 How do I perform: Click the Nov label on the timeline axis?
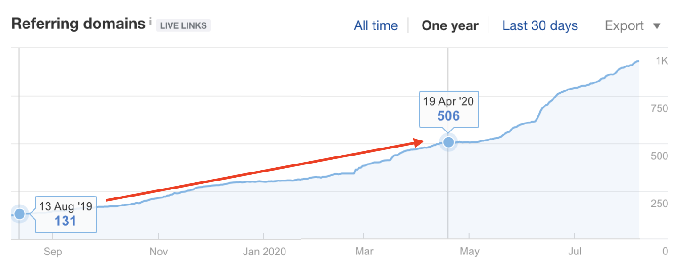(159, 252)
